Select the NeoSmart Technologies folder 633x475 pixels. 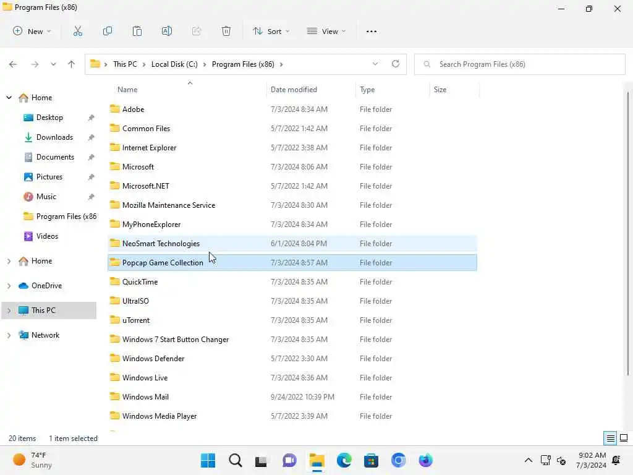pyautogui.click(x=292, y=244)
